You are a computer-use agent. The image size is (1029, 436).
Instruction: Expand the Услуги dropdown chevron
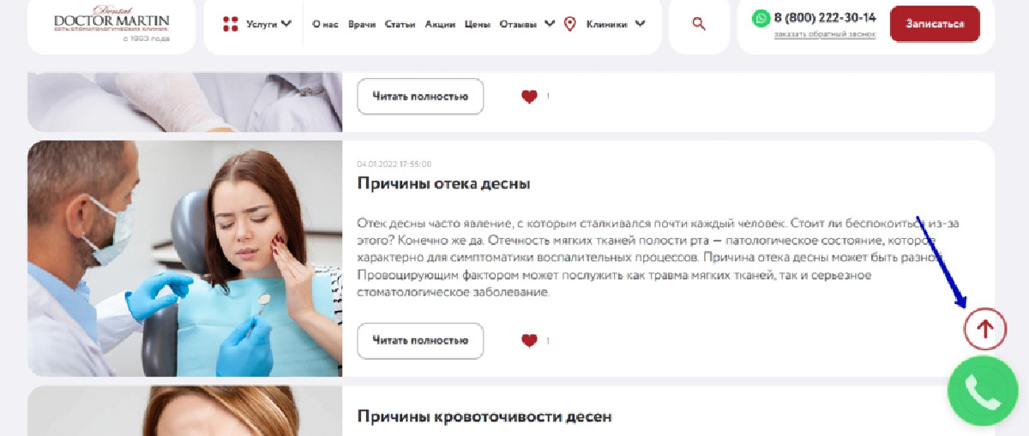(x=286, y=24)
